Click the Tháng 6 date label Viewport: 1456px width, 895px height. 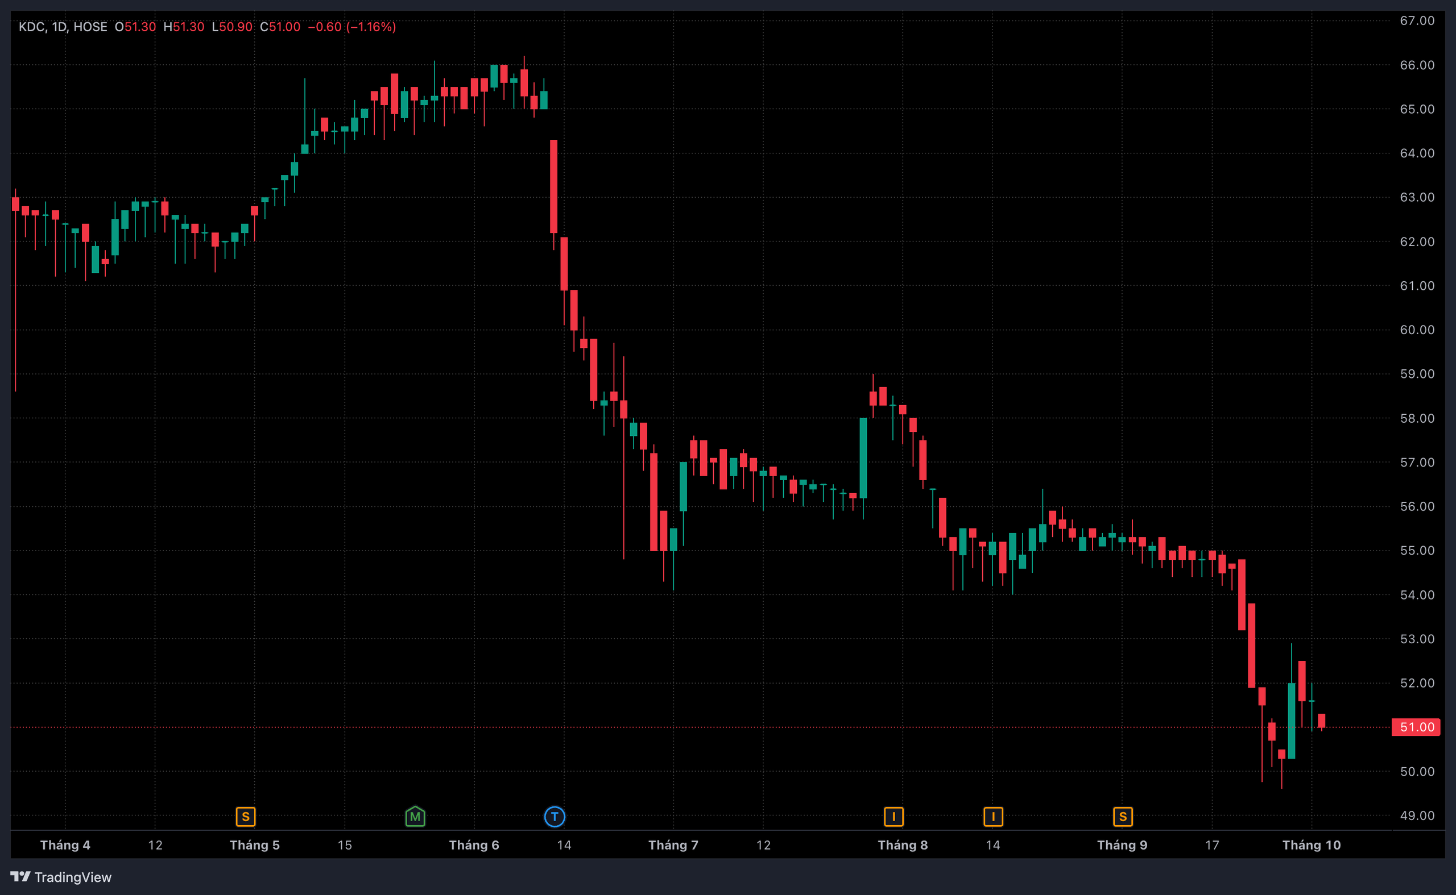[474, 846]
